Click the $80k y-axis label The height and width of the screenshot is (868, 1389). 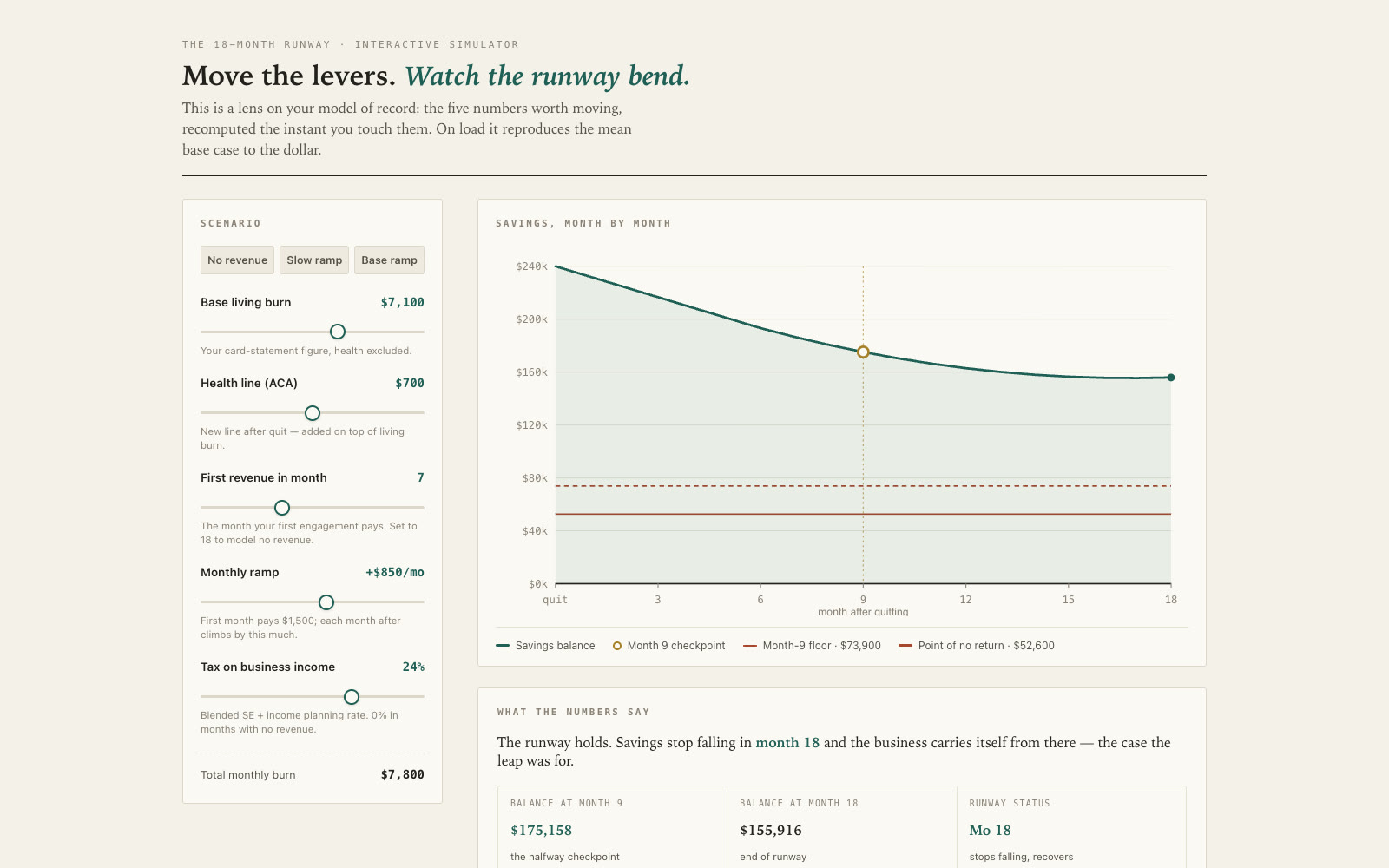click(535, 478)
